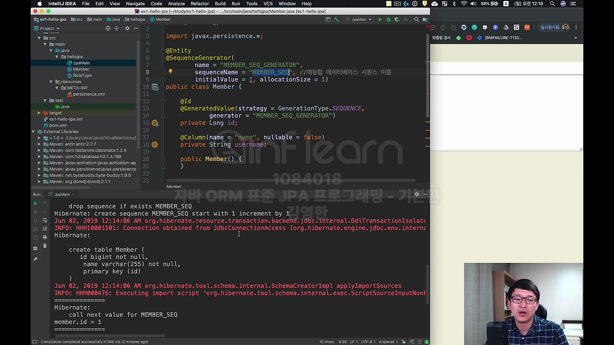Click the Print icon in Run console

[45, 237]
